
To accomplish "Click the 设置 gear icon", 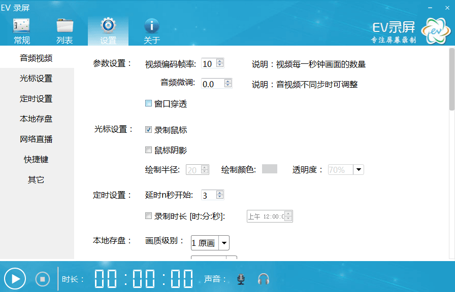I will 108,25.
